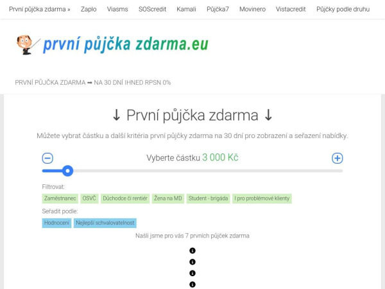Image resolution: width=385 pixels, height=289 pixels.
Task: Open the 'První půjčka zdarma »' menu item
Action: click(x=40, y=10)
